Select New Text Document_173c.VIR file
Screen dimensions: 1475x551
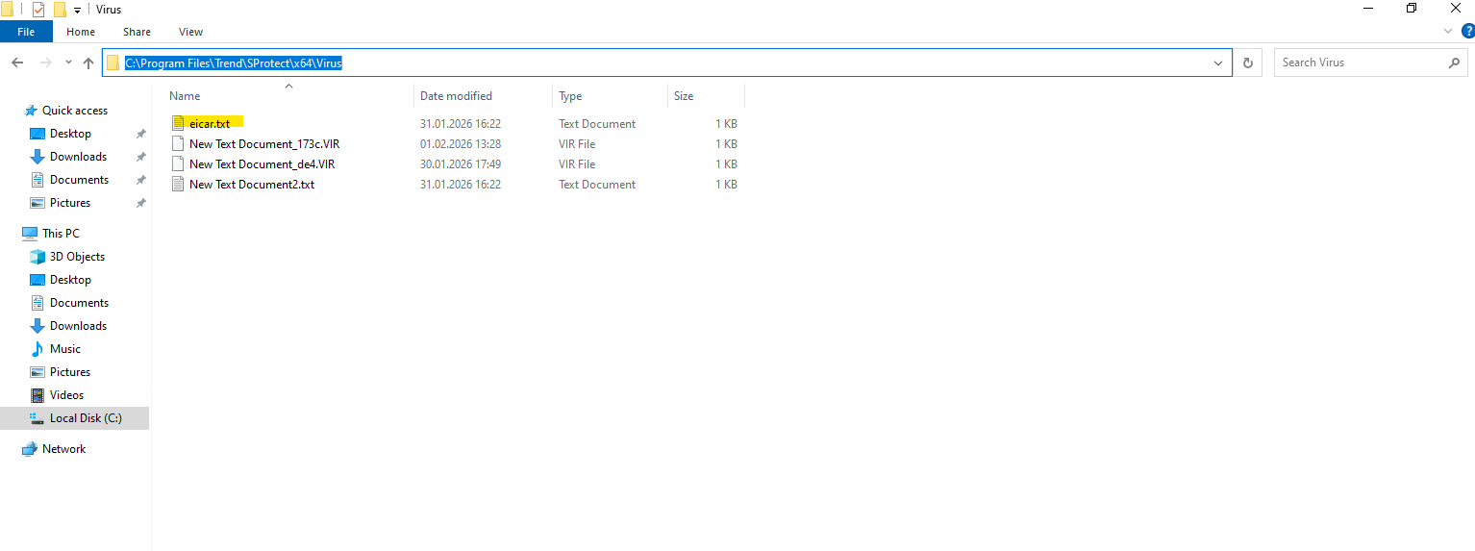(264, 144)
